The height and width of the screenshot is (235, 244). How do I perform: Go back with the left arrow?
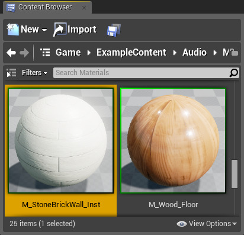(11, 53)
